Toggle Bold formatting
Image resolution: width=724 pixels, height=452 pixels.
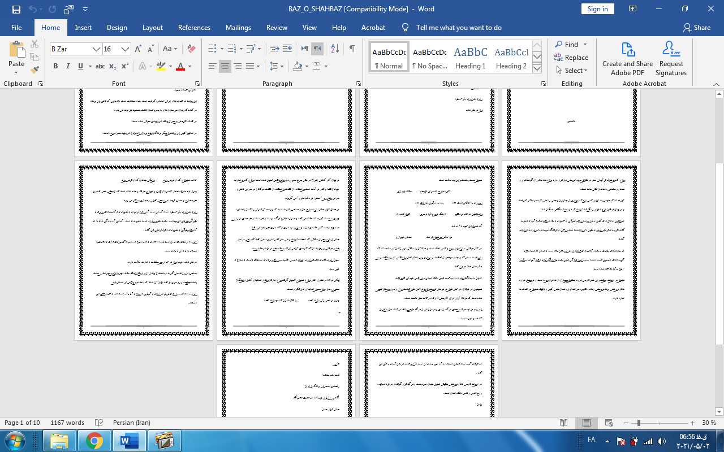coord(55,66)
